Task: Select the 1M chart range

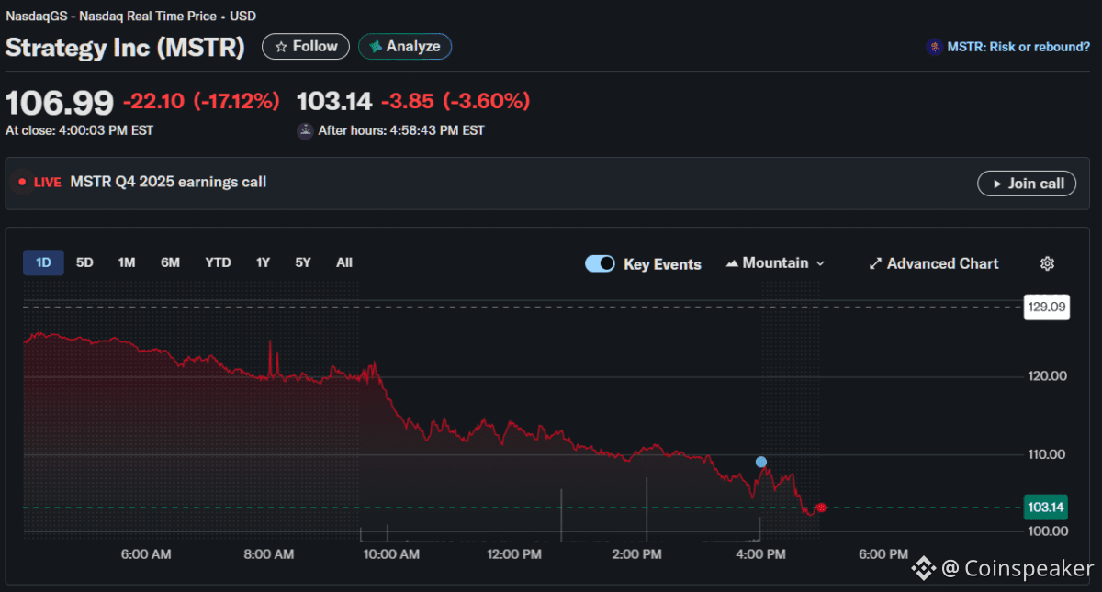Action: click(127, 262)
